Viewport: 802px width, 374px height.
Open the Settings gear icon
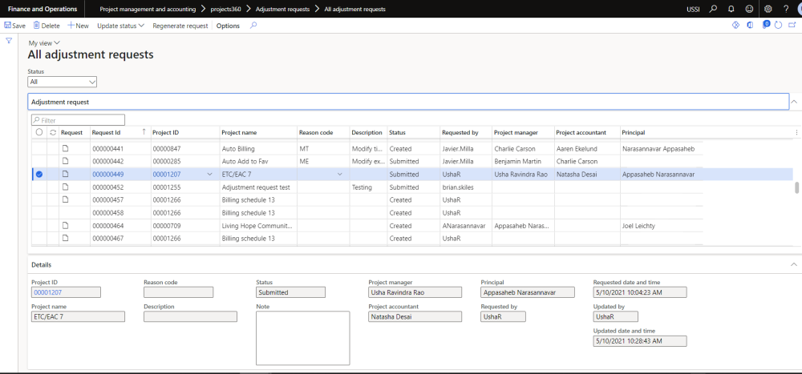tap(768, 9)
